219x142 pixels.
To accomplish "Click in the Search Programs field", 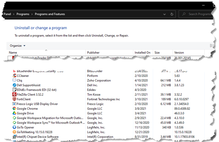I will click(x=196, y=14).
